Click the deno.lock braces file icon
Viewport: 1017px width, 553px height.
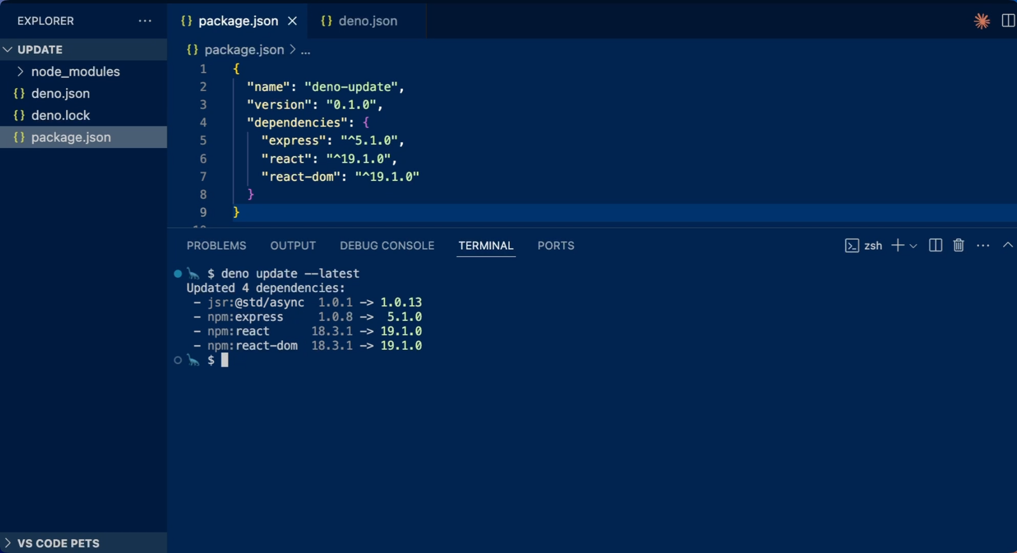click(19, 115)
